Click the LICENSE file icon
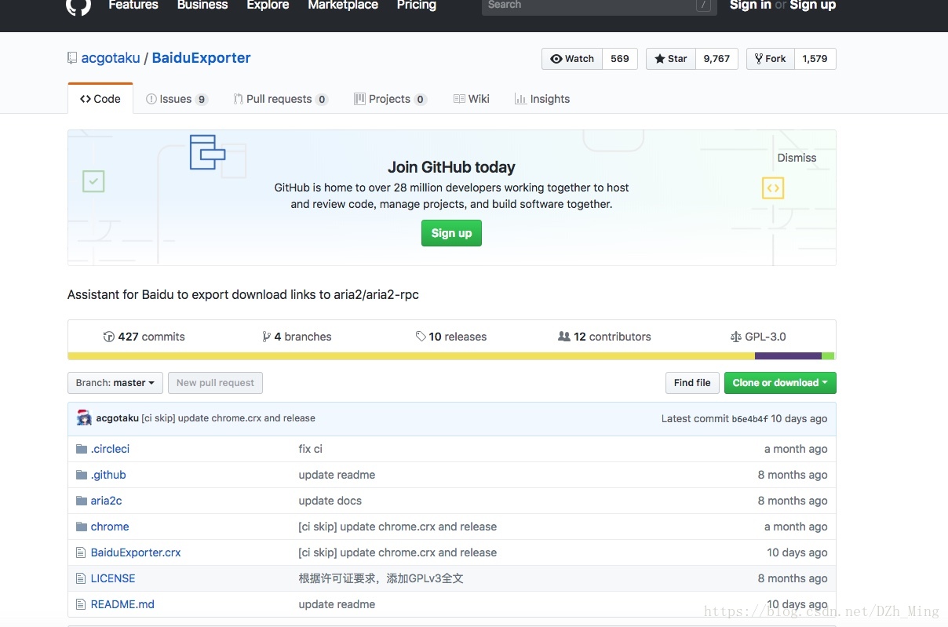This screenshot has width=948, height=627. 81,578
